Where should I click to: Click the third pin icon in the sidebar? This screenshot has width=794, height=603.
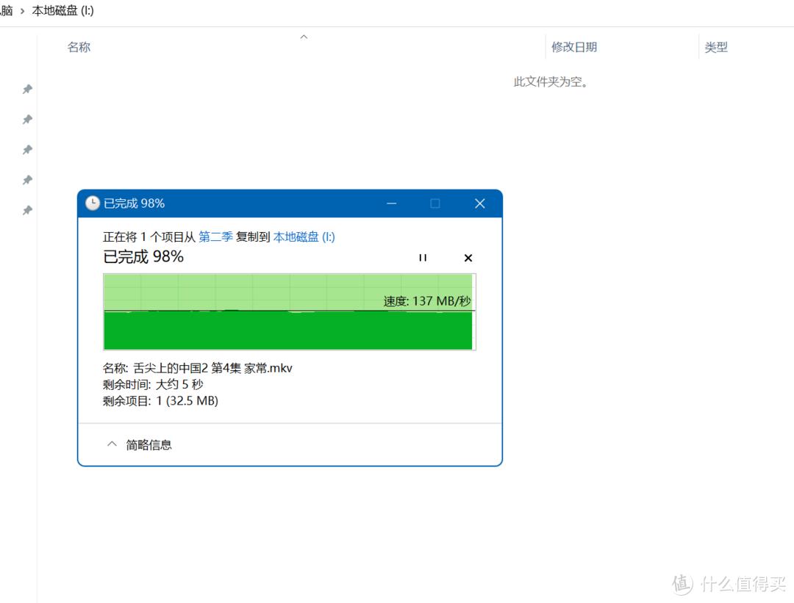(27, 149)
